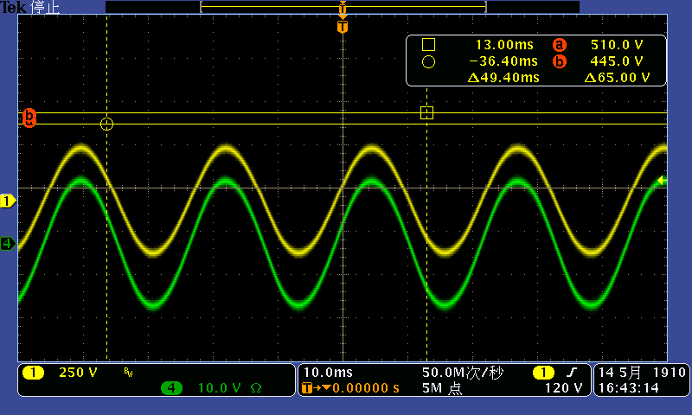Click the 'Δ49.40ms' delta time readout
Screen dimensions: 692x415
pyautogui.click(x=503, y=78)
